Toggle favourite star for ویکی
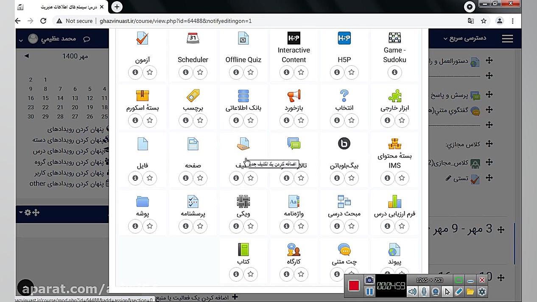Image resolution: width=537 pixels, height=302 pixels. pos(251,226)
